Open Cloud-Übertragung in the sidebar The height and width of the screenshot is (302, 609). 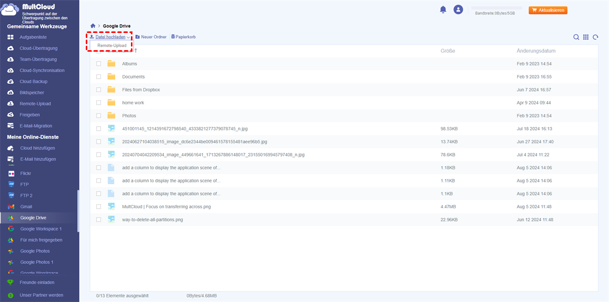[39, 48]
